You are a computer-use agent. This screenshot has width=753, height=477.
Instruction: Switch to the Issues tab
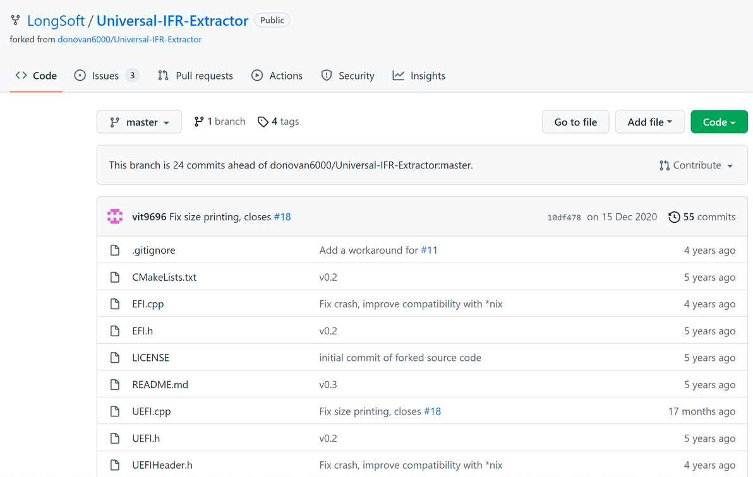coord(105,76)
